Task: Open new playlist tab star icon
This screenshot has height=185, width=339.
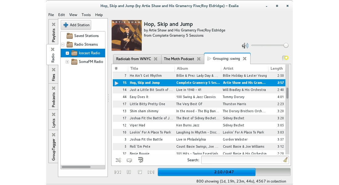Action: coord(285,58)
